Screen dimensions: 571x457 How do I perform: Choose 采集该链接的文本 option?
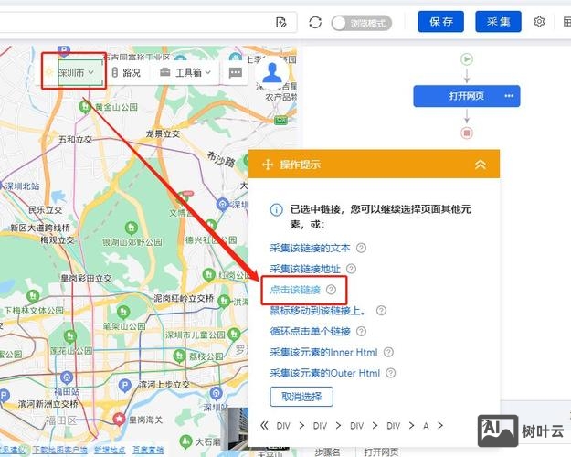[310, 248]
